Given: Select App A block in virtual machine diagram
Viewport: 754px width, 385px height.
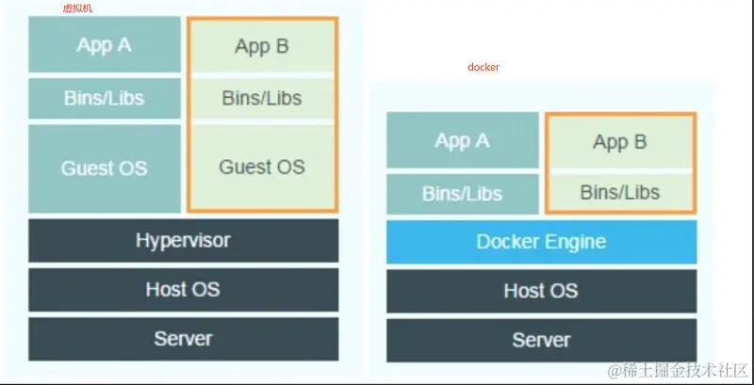Looking at the screenshot, I should (x=105, y=44).
